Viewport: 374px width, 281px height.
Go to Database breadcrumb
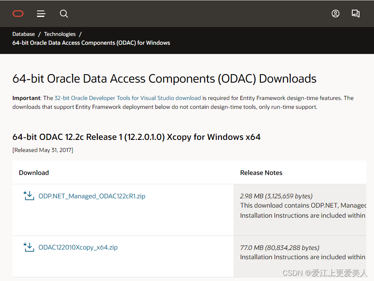[x=24, y=34]
